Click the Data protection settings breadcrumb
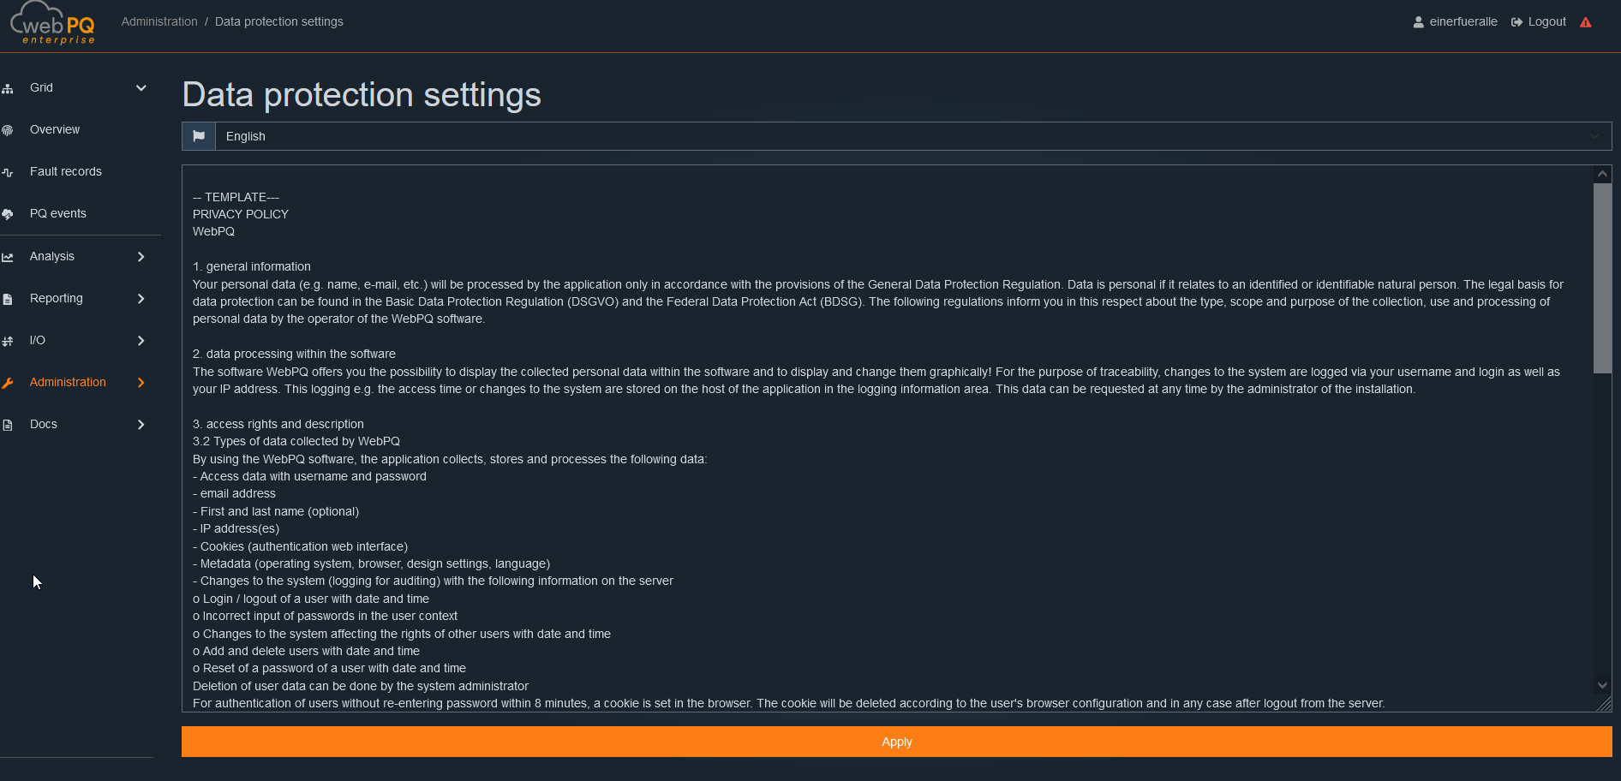This screenshot has height=781, width=1621. click(278, 21)
